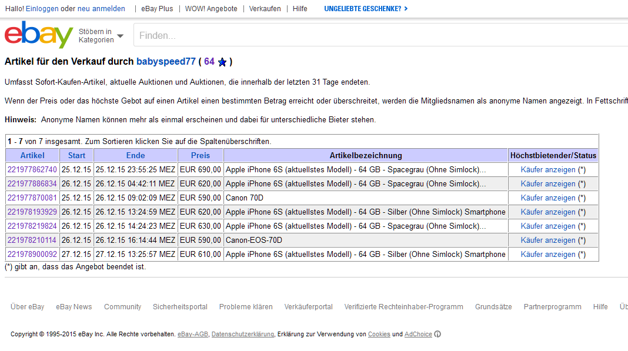
Task: Open the Datenschutzerklärung link
Action: pos(243,334)
